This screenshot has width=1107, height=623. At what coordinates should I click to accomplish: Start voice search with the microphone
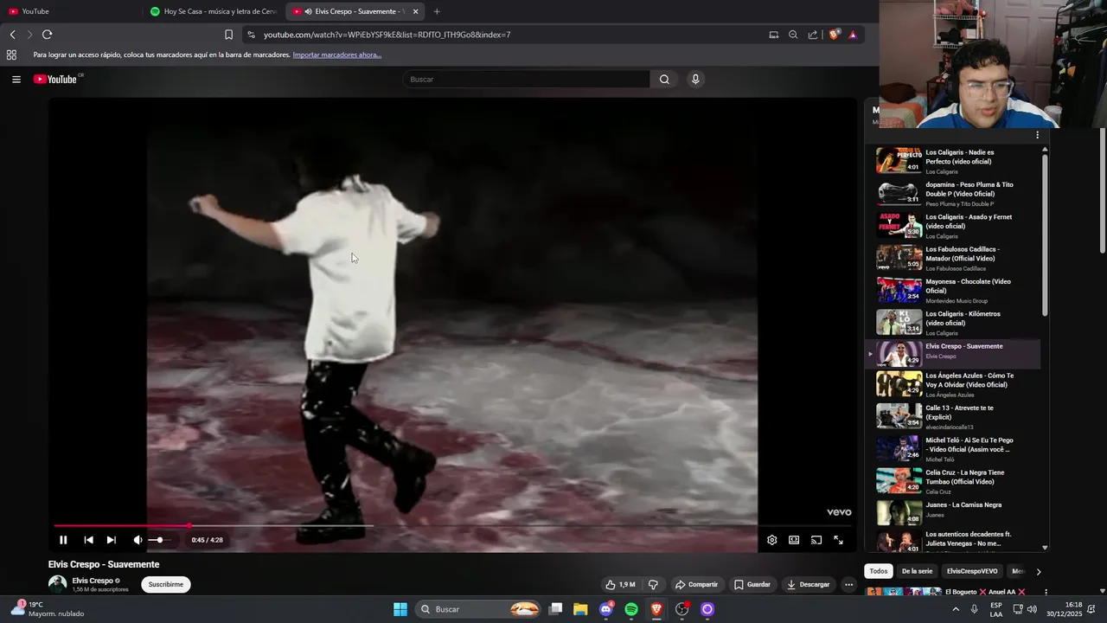click(x=695, y=79)
